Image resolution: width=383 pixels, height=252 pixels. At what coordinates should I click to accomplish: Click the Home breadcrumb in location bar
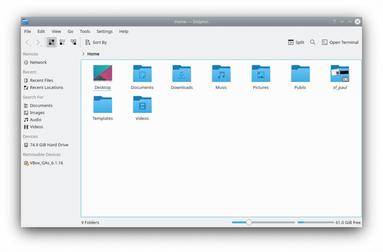[93, 54]
